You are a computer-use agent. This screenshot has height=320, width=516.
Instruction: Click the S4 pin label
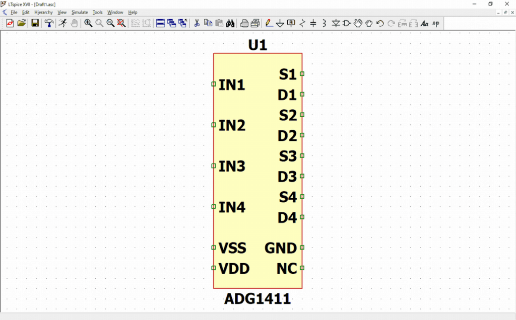(288, 197)
